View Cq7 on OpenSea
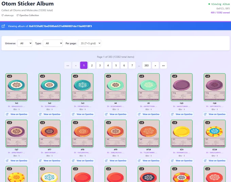231x182 pixels. pos(17,161)
